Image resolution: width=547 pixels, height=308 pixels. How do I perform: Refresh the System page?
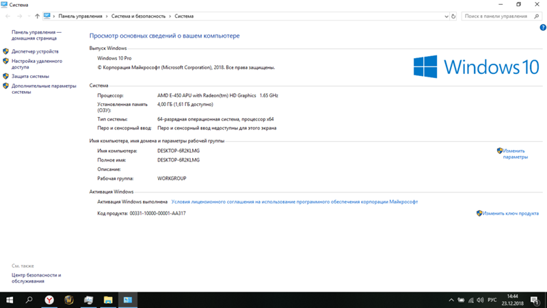[x=453, y=16]
